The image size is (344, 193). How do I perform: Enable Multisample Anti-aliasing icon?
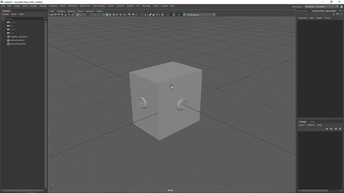136,15
